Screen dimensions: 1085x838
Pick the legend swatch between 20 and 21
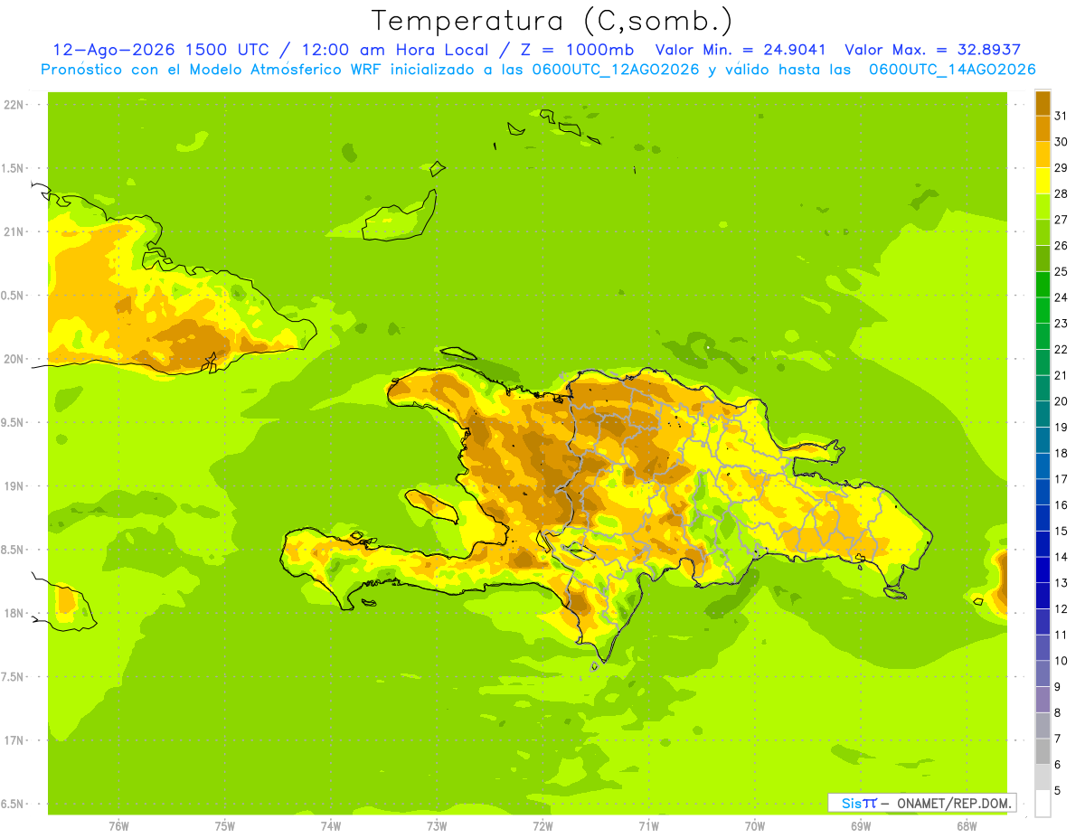(x=1043, y=388)
